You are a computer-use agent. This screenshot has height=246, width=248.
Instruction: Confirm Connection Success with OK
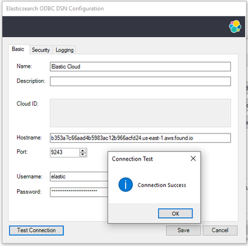pyautogui.click(x=175, y=213)
